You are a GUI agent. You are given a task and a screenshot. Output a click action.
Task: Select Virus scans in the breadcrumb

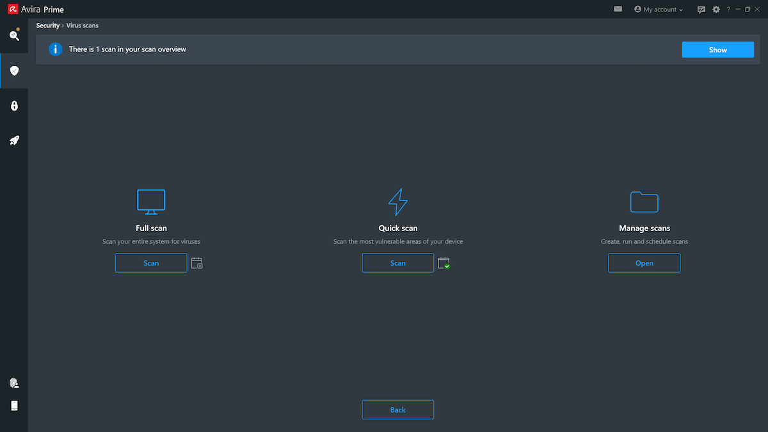[x=82, y=25]
